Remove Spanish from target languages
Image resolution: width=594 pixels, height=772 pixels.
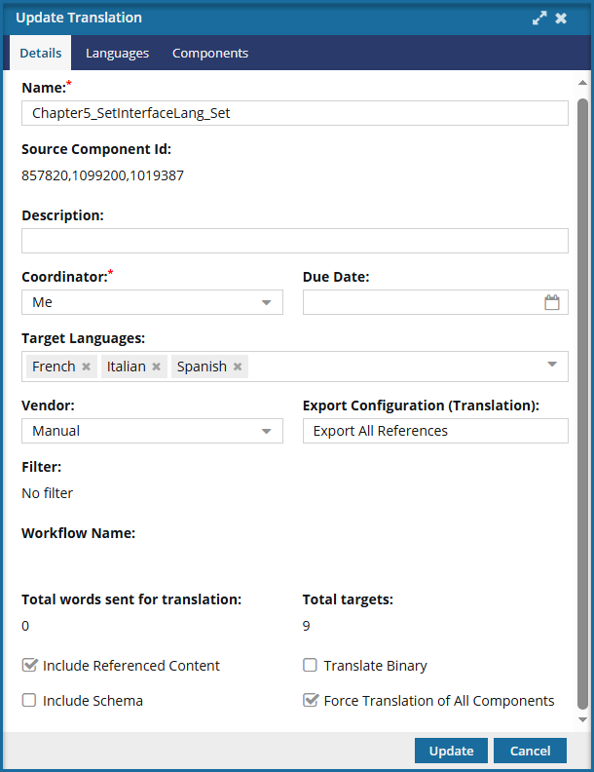tap(238, 367)
